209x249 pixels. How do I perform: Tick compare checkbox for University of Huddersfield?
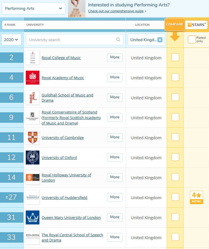pos(175,197)
